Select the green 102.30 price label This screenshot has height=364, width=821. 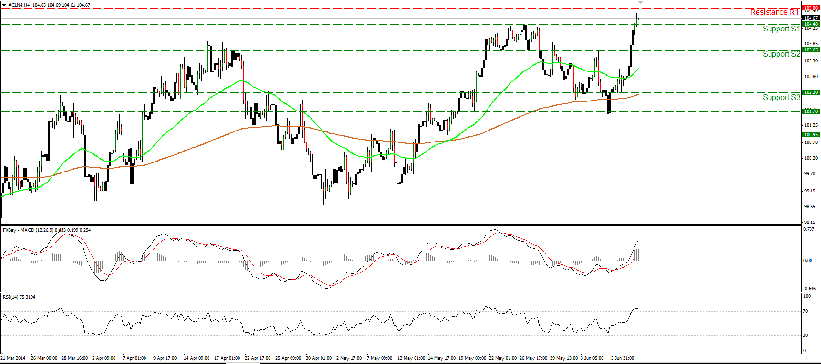pos(811,92)
